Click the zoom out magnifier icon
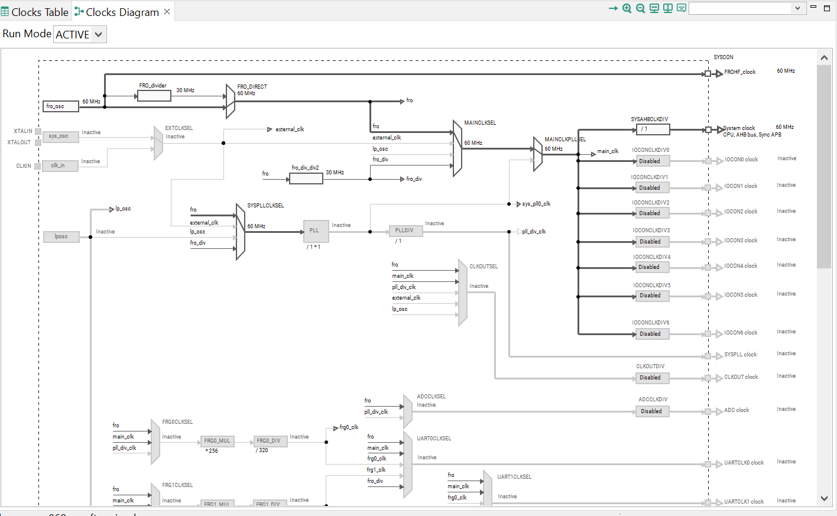The height and width of the screenshot is (516, 837). (641, 8)
